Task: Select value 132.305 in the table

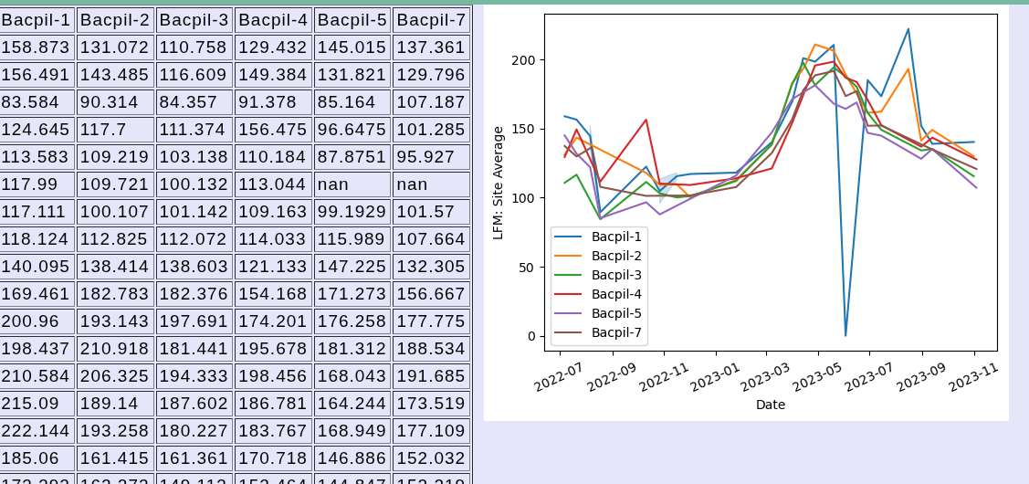Action: coord(432,267)
